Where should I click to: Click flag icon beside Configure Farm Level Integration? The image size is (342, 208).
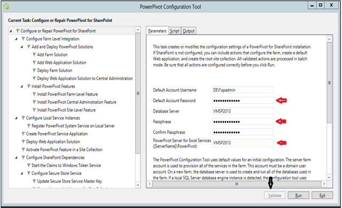pyautogui.click(x=23, y=39)
